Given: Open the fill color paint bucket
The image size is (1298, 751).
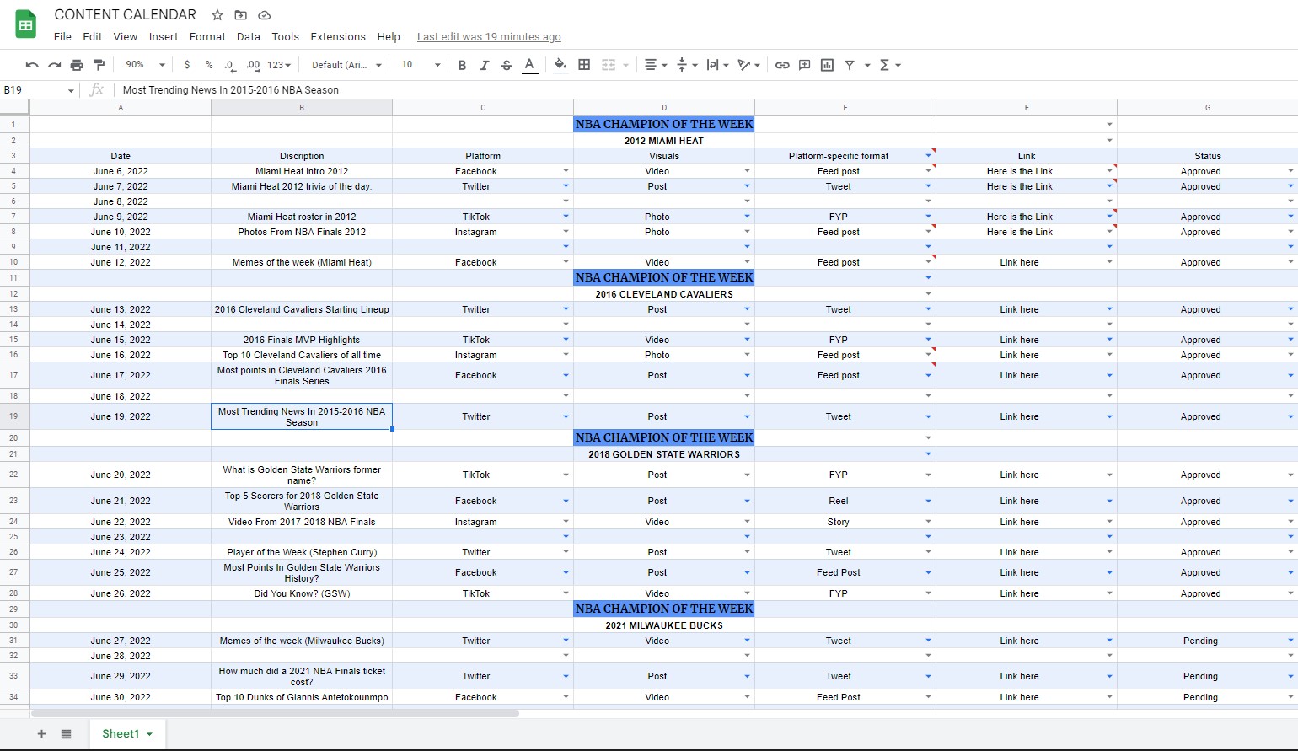Looking at the screenshot, I should click(x=560, y=65).
